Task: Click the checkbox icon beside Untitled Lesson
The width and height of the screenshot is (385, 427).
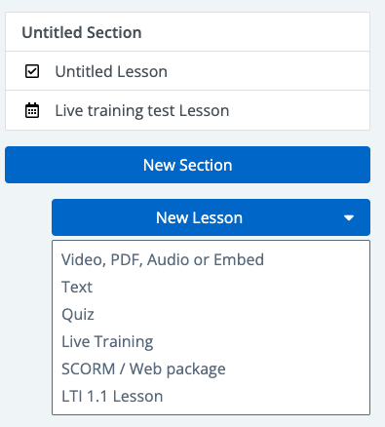Action: click(x=32, y=71)
